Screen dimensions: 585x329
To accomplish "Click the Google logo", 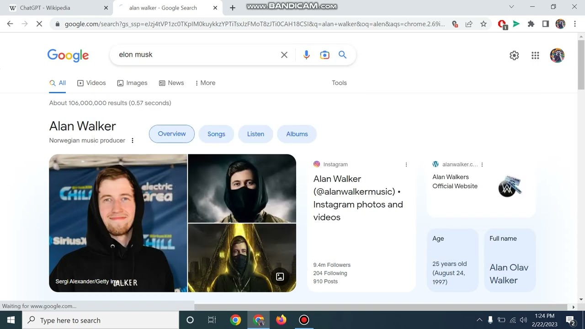I will click(68, 55).
